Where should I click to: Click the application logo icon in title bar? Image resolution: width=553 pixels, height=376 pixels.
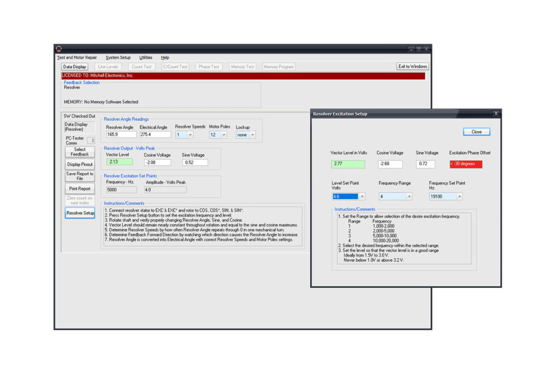click(59, 49)
